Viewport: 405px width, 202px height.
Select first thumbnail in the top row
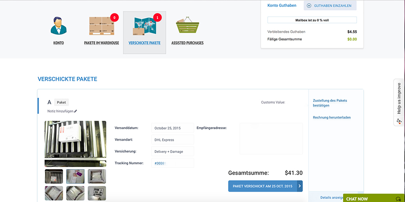pyautogui.click(x=54, y=176)
